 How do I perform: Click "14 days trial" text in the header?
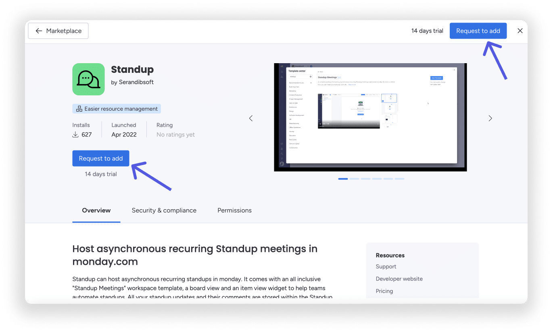pyautogui.click(x=427, y=31)
